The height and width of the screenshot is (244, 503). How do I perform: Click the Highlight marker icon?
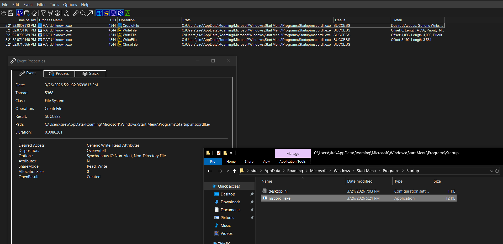(x=50, y=13)
